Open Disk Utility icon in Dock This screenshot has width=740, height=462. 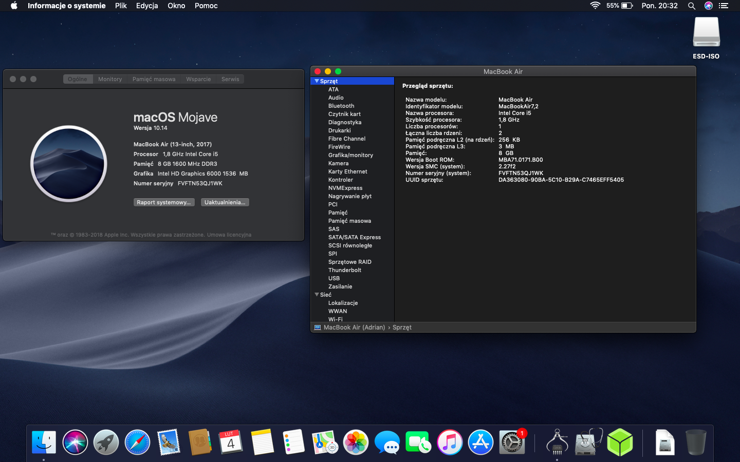click(588, 442)
